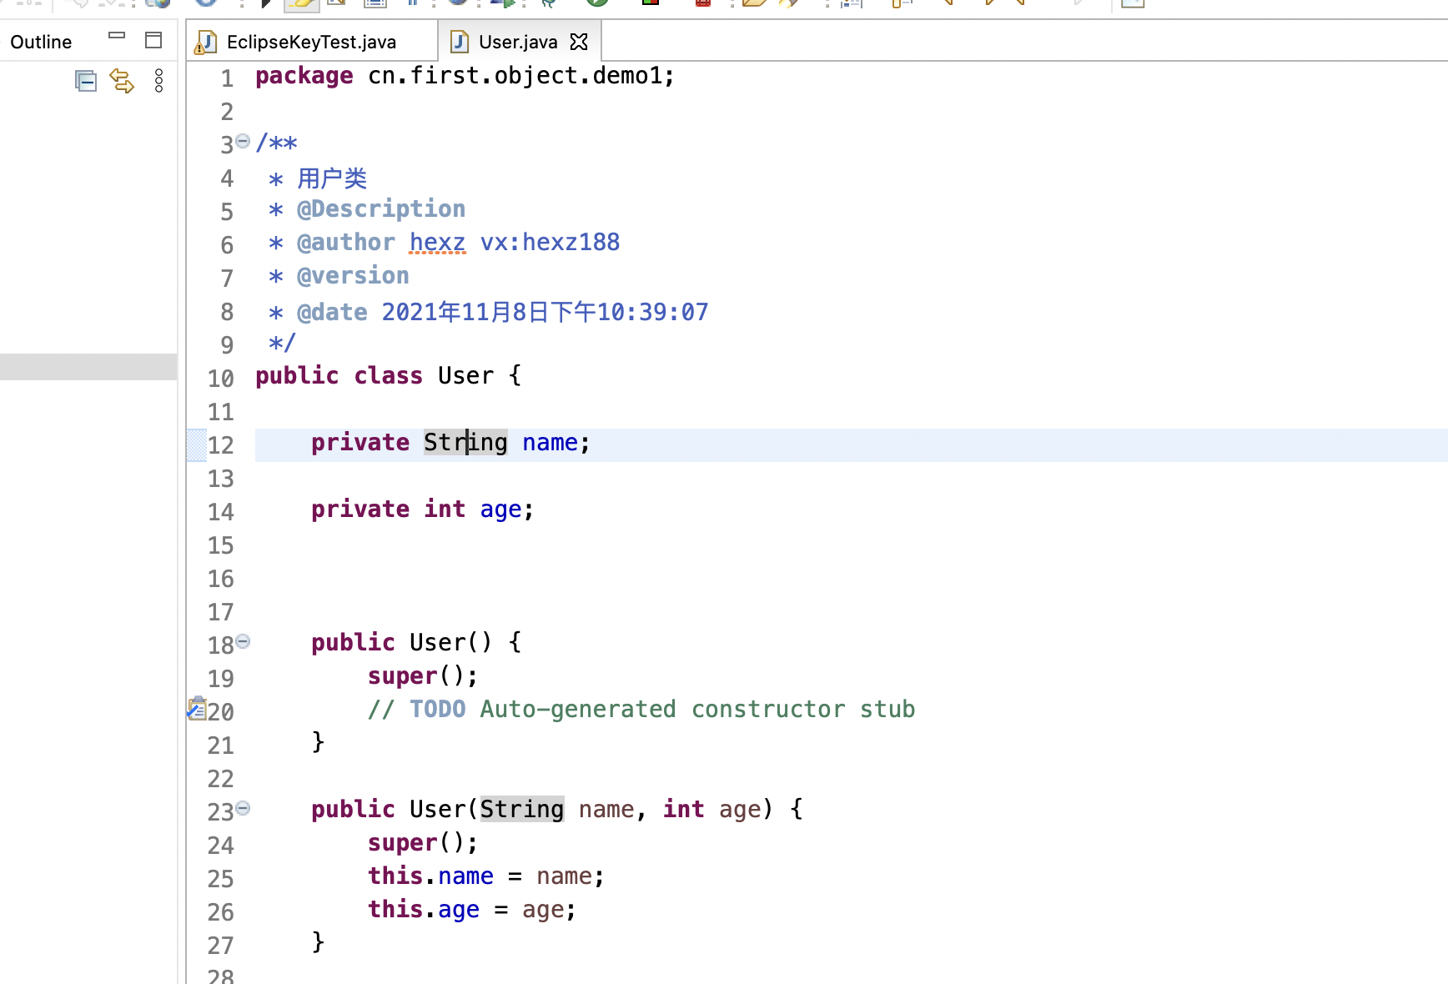Close the User.java tab
1448x984 pixels.
click(579, 42)
